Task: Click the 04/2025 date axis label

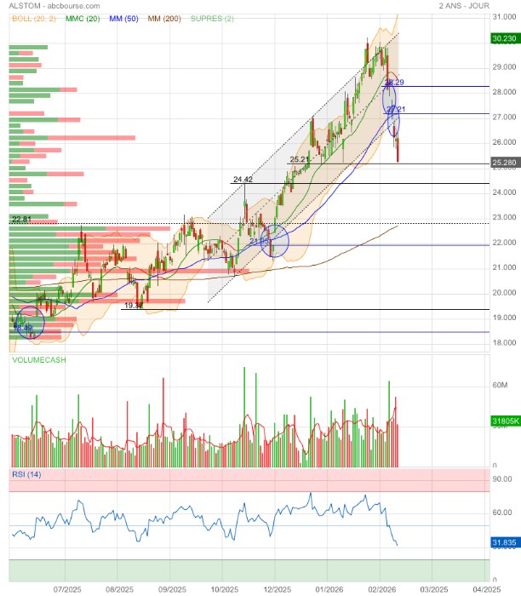Action: 487,589
